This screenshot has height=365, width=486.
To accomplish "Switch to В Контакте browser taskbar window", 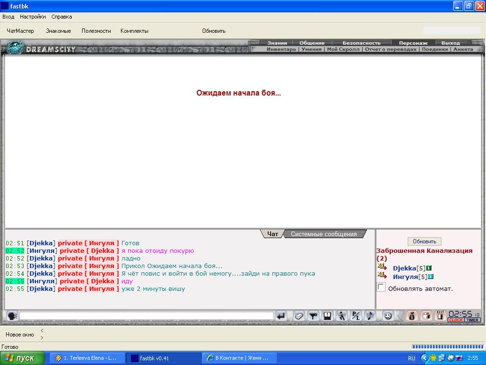I will (x=239, y=358).
